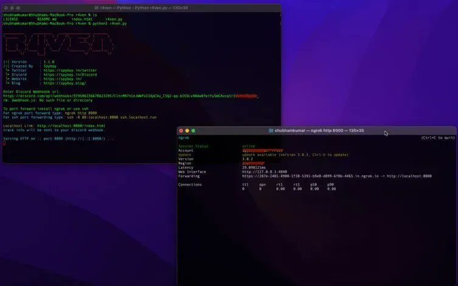The height and width of the screenshot is (286, 458).
Task: Click 'Enter Discord Webhook url:' prompt
Action: click(x=32, y=92)
